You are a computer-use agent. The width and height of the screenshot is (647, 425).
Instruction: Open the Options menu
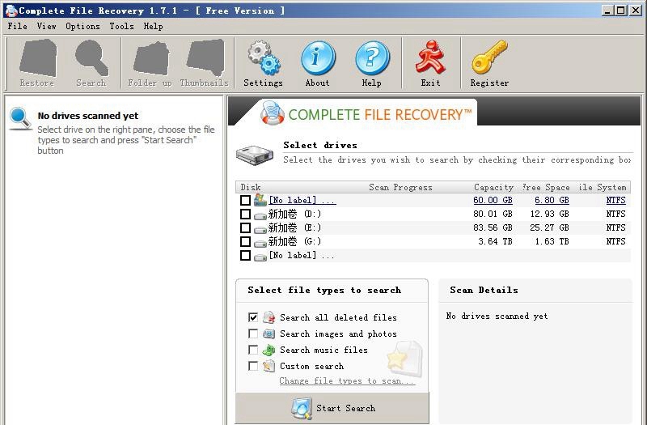pyautogui.click(x=82, y=26)
